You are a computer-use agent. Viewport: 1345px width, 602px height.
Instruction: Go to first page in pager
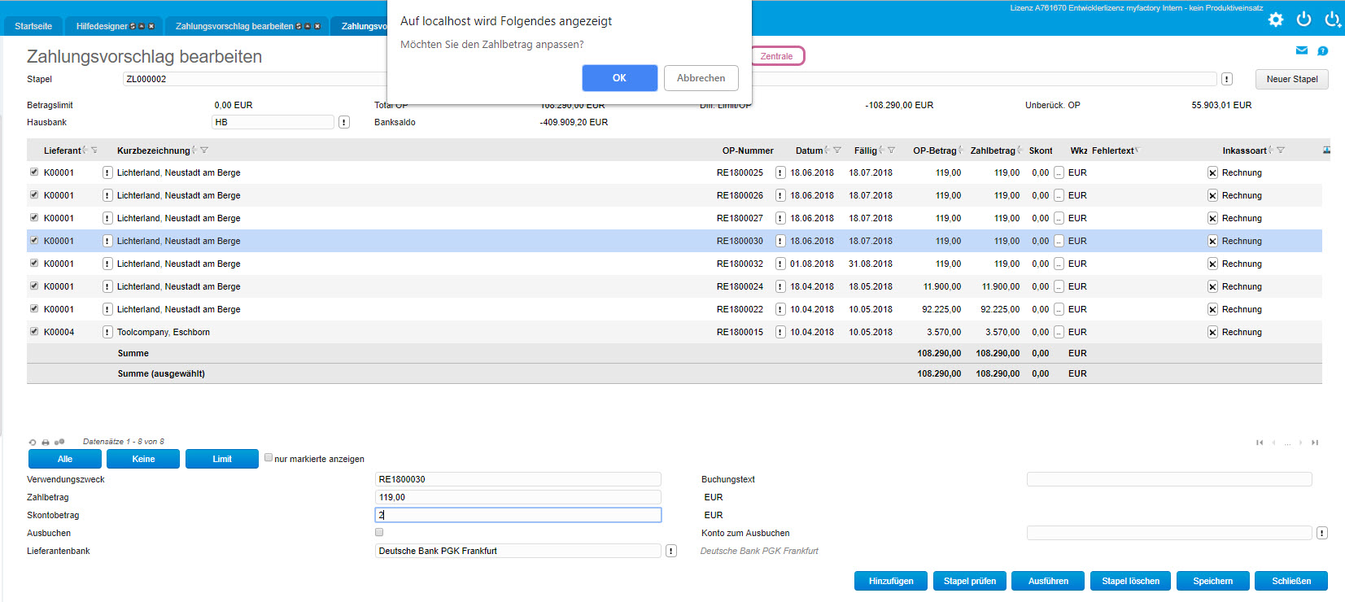click(x=1260, y=443)
